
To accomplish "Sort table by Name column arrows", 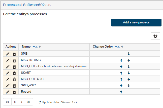I will [35, 47].
